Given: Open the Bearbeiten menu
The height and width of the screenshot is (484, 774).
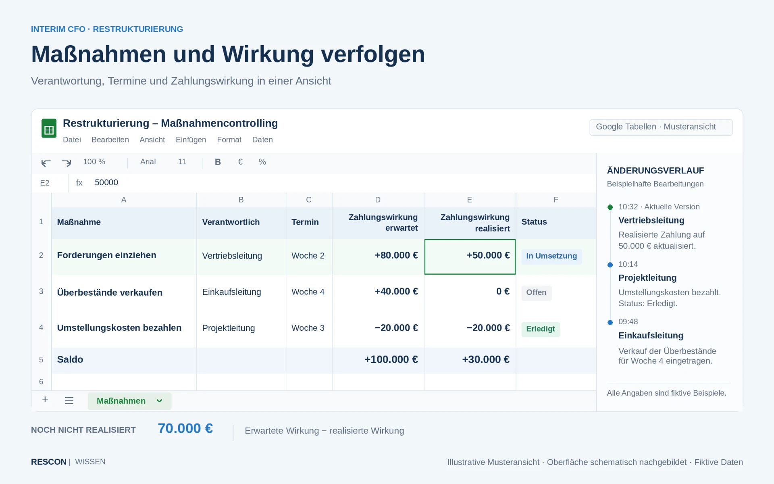Looking at the screenshot, I should [x=110, y=140].
